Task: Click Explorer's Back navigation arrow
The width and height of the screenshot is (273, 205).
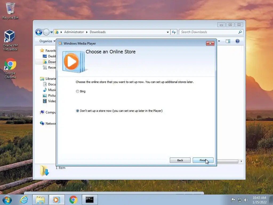Action: click(39, 32)
